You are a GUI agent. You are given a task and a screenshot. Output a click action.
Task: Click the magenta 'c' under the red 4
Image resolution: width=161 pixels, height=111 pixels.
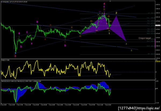click(104, 7)
